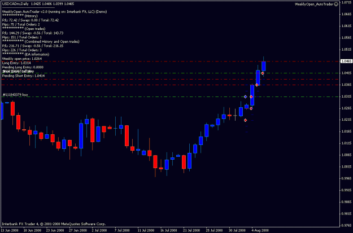
Task: Select the red diamond marker near 1.0265
Action: [x=251, y=108]
